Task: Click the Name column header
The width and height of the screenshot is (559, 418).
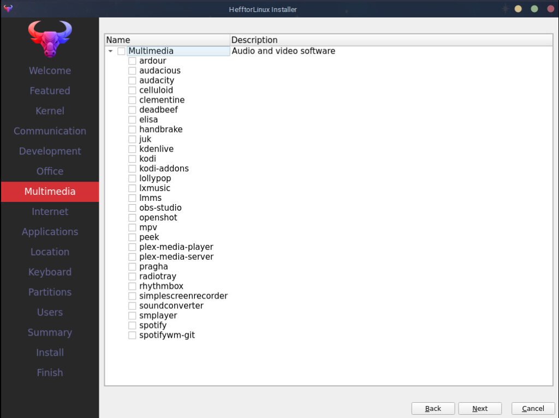Action: (x=166, y=40)
